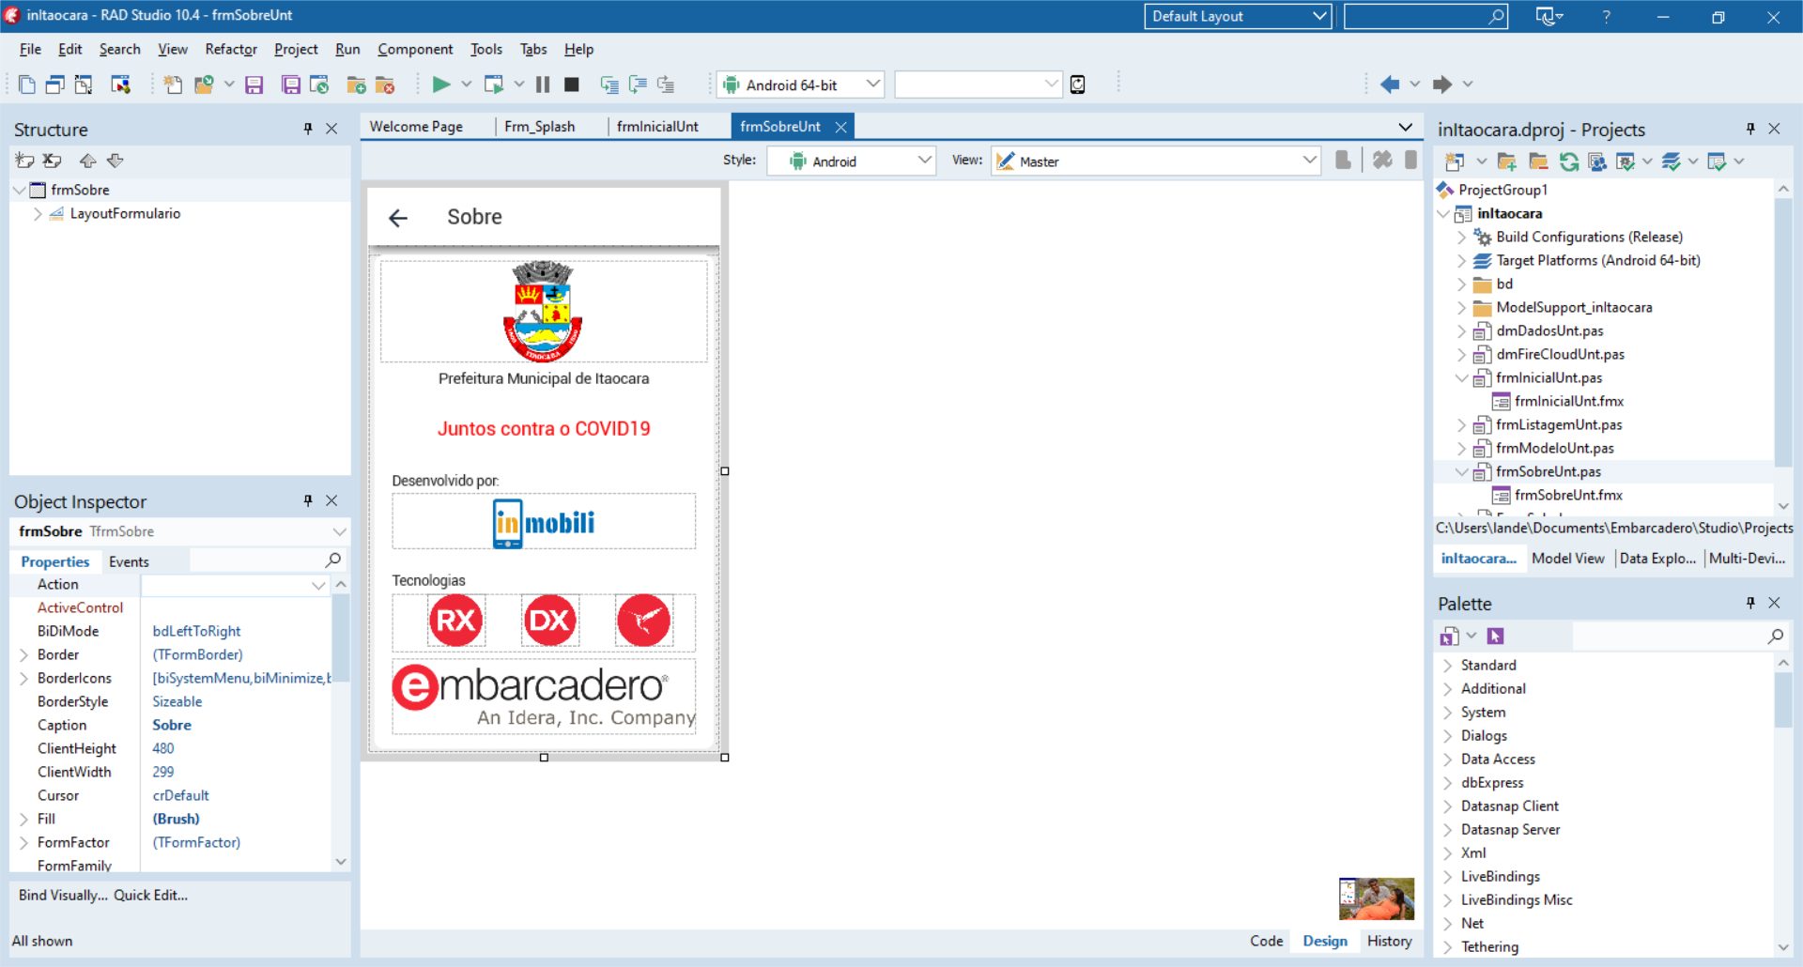
Task: Click the photo thumbnail at bottom of designer
Action: tap(1377, 898)
